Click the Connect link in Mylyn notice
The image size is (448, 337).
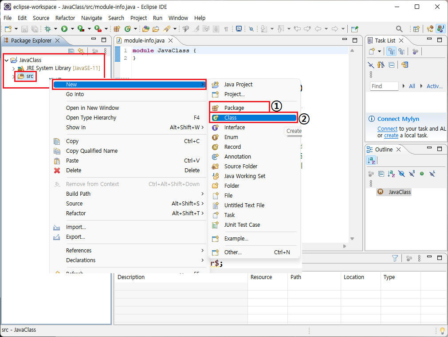(x=387, y=129)
